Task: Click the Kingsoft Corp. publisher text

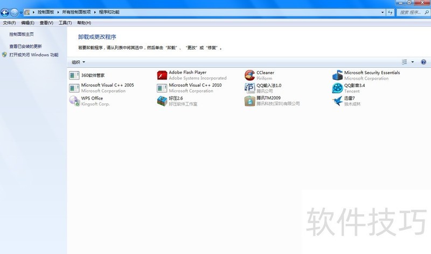Action: pos(95,104)
